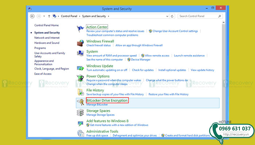The height and width of the screenshot is (145, 255).
Task: Click Turn automatic updating on or off
Action: coord(107,70)
